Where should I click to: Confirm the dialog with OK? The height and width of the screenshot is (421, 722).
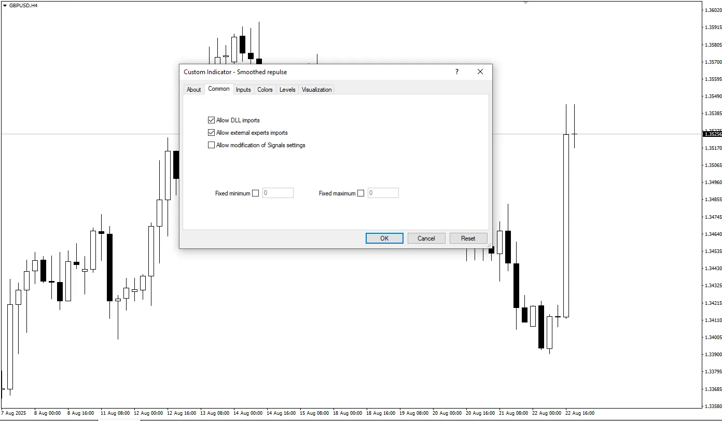click(384, 238)
